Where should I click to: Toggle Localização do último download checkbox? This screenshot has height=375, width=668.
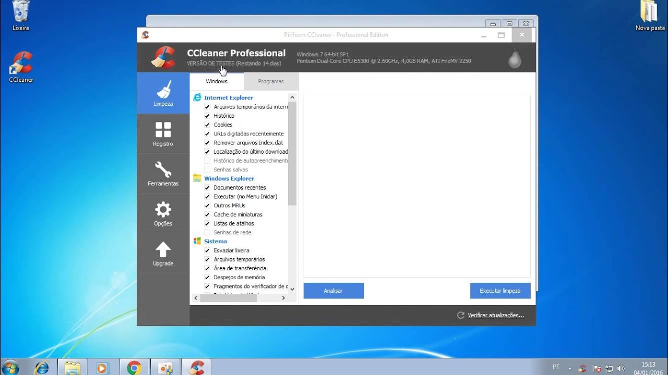click(x=207, y=152)
